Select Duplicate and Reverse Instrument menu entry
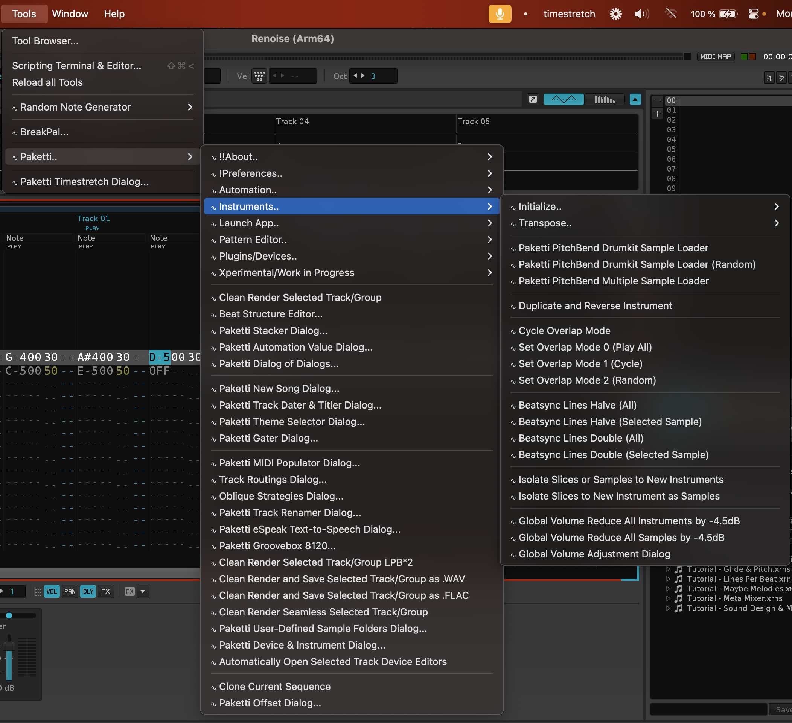Screen dimensions: 792x723 click(x=595, y=306)
